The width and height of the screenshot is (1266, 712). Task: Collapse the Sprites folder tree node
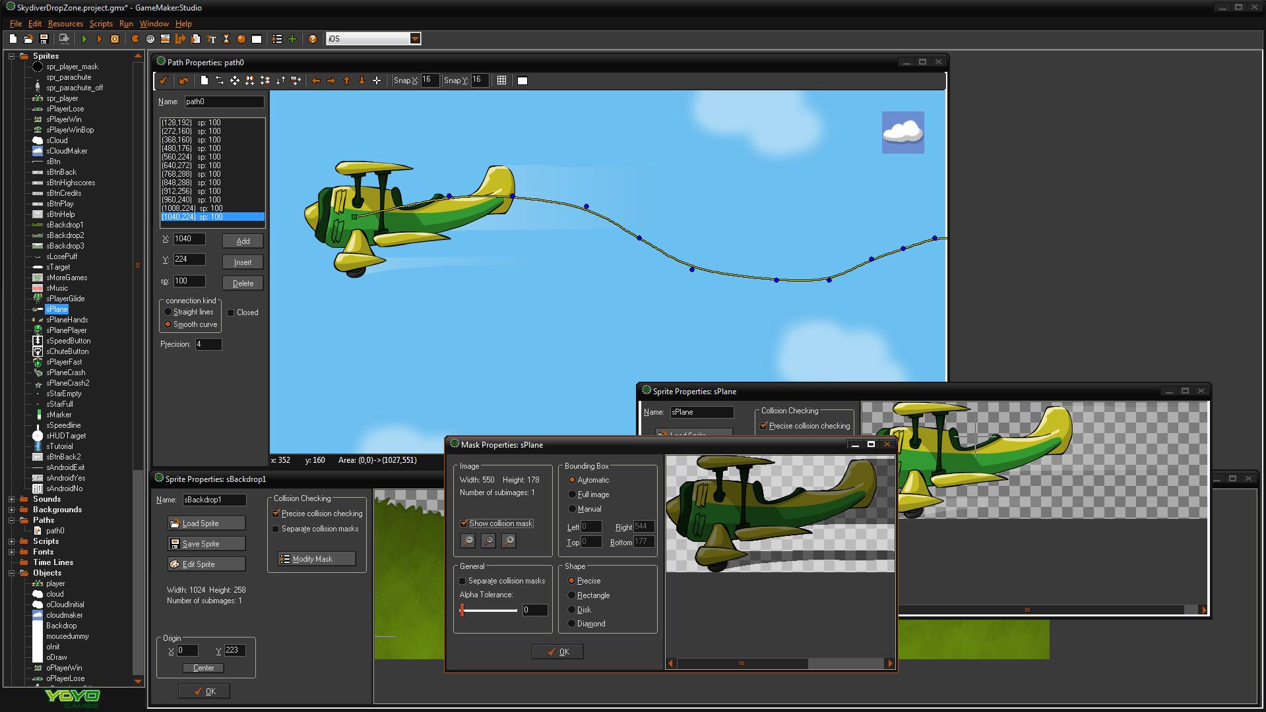click(11, 56)
